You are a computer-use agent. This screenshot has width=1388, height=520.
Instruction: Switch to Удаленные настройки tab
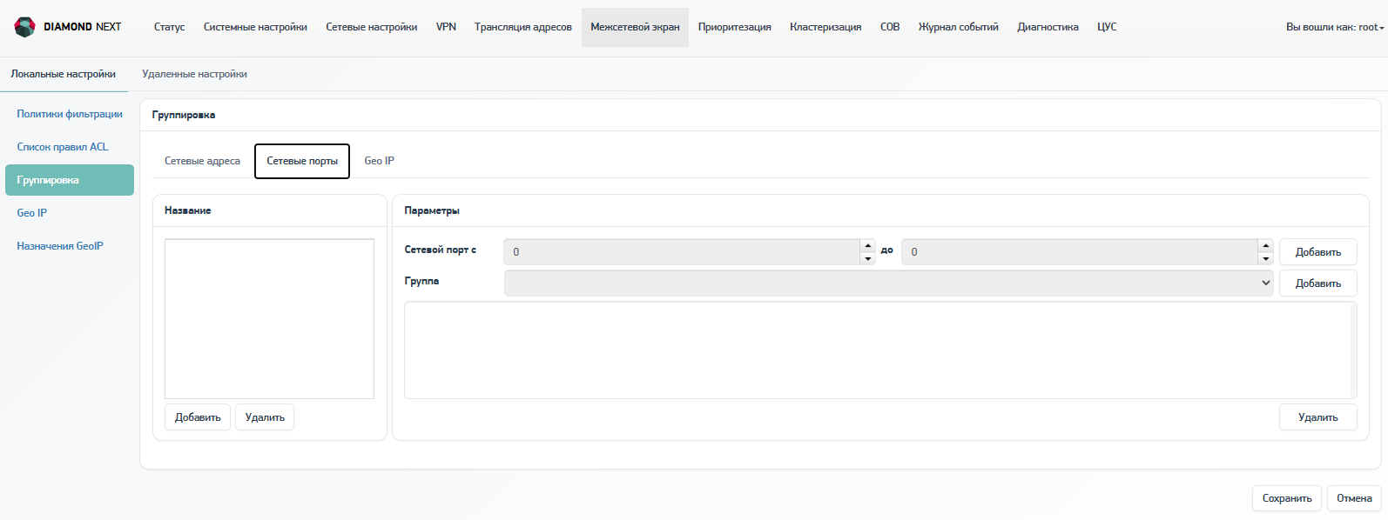pyautogui.click(x=194, y=74)
